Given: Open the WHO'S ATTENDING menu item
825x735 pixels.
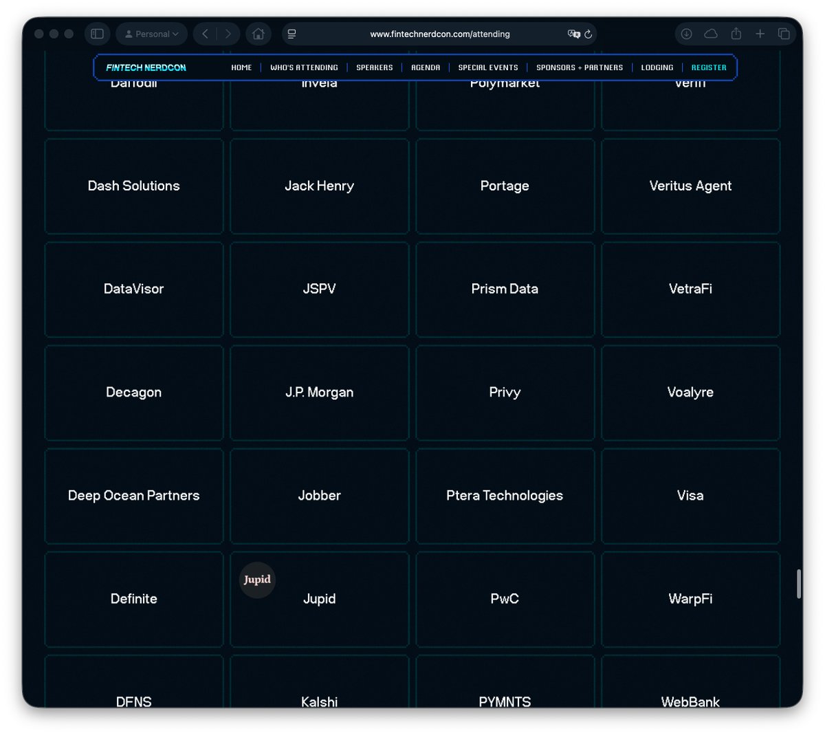Looking at the screenshot, I should [x=304, y=67].
